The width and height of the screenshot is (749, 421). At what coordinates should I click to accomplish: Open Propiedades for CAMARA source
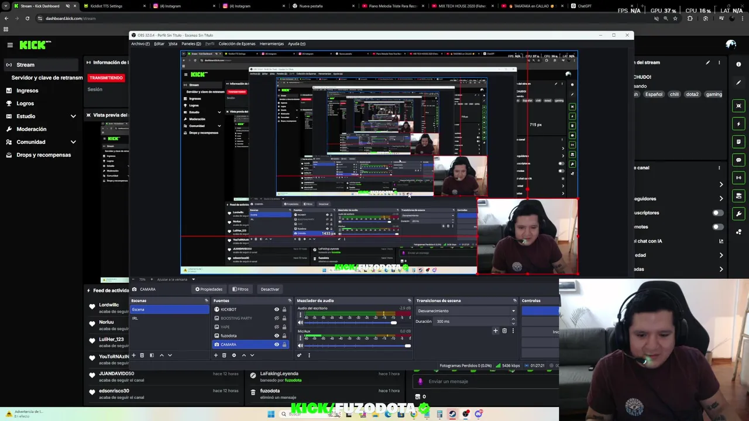coord(209,289)
